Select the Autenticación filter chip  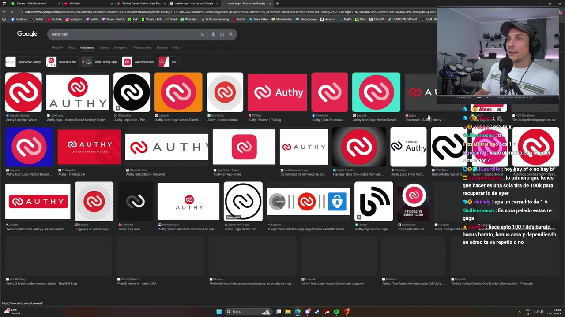139,62
